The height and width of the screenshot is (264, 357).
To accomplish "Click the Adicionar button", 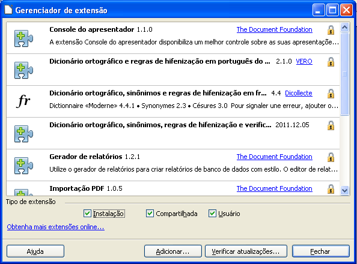I will coord(173,251).
